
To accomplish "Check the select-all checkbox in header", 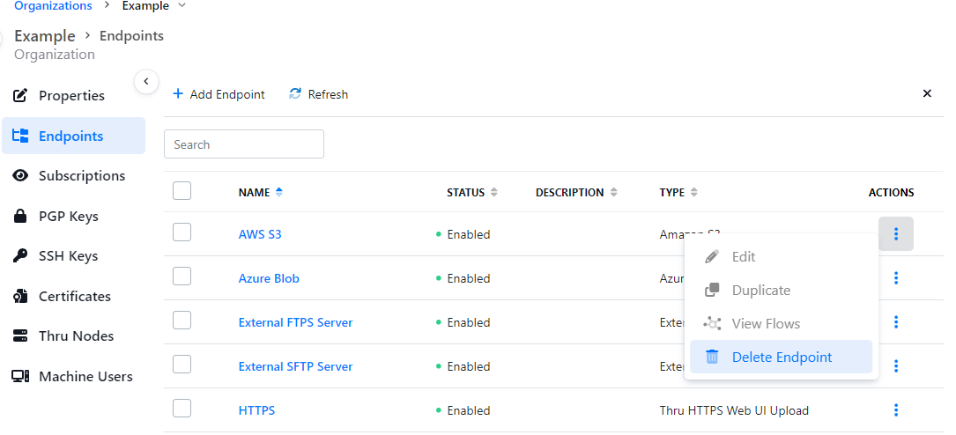I will [x=182, y=191].
